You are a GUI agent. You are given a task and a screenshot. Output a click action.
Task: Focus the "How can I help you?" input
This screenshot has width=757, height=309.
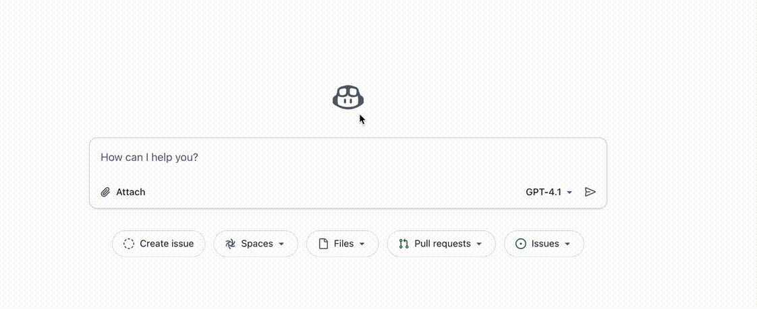pyautogui.click(x=337, y=158)
